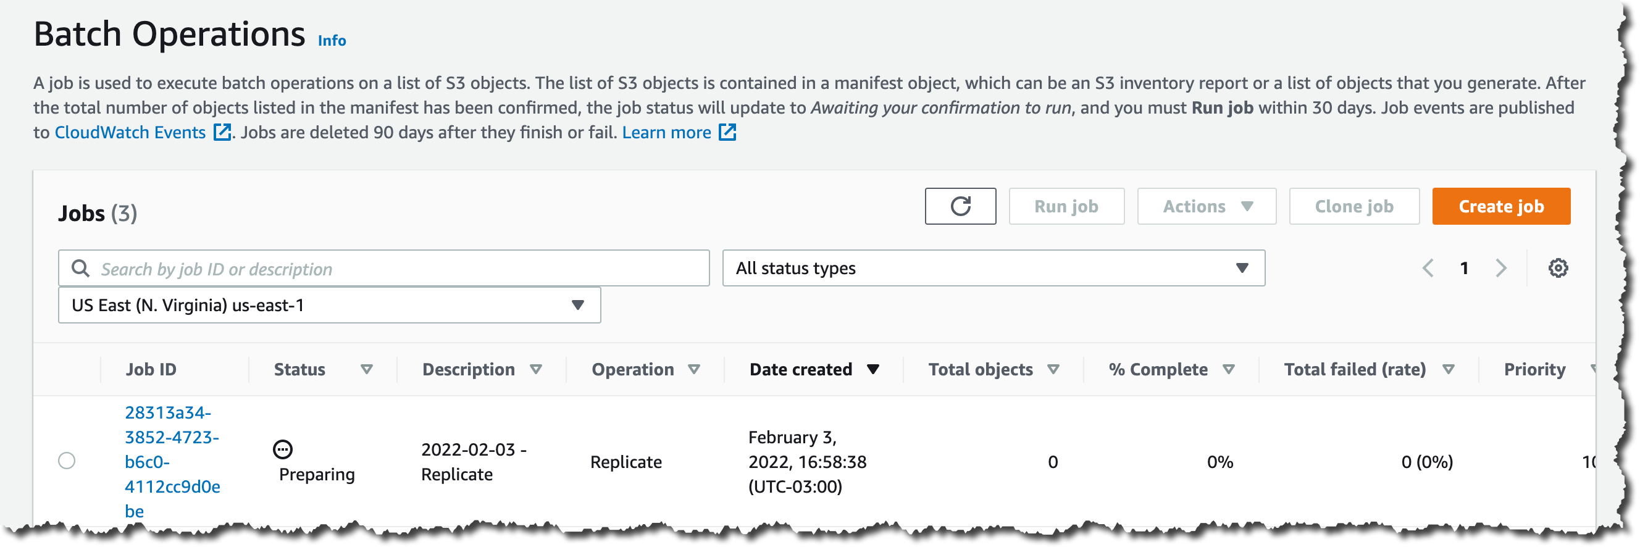The image size is (1640, 547).
Task: Click the Status column sort arrow
Action: 366,369
